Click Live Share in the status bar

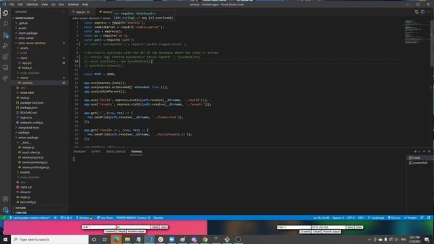(x=105, y=218)
